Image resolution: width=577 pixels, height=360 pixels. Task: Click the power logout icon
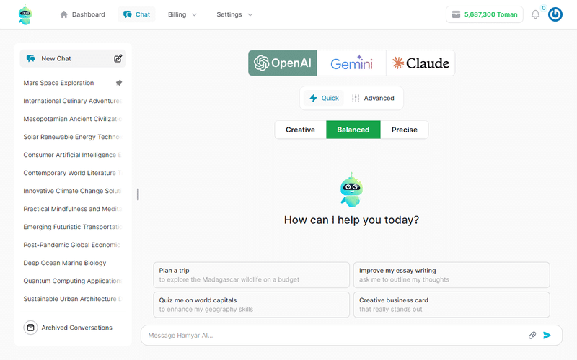coord(555,14)
